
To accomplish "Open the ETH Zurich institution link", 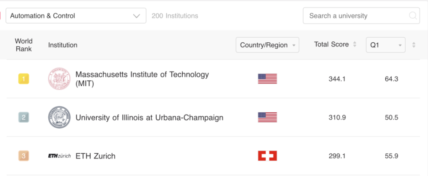I will [95, 156].
